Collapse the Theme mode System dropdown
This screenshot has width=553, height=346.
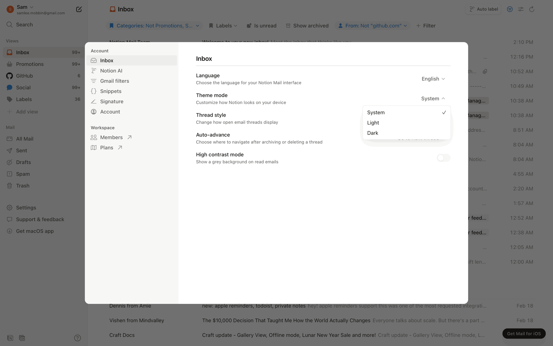(x=433, y=99)
